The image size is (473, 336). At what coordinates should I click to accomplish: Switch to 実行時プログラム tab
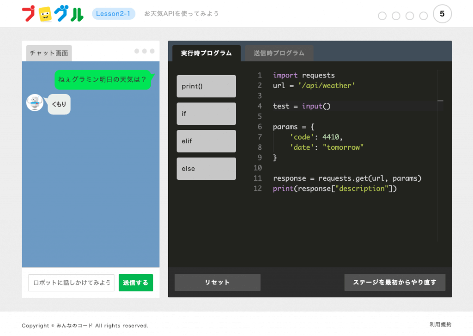[x=206, y=53]
